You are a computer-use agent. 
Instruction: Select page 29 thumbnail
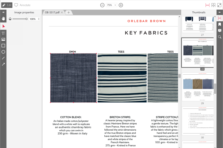(198, 87)
